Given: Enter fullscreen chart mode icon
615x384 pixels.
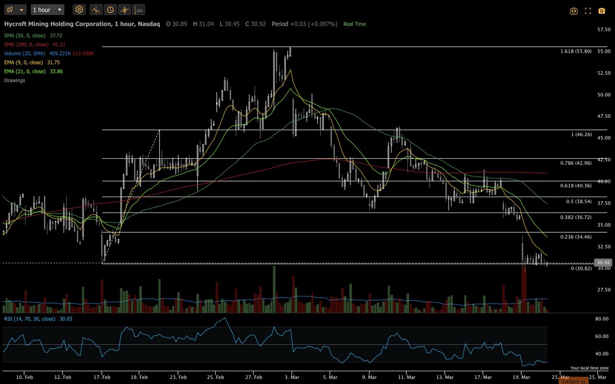Looking at the screenshot, I should [588, 10].
